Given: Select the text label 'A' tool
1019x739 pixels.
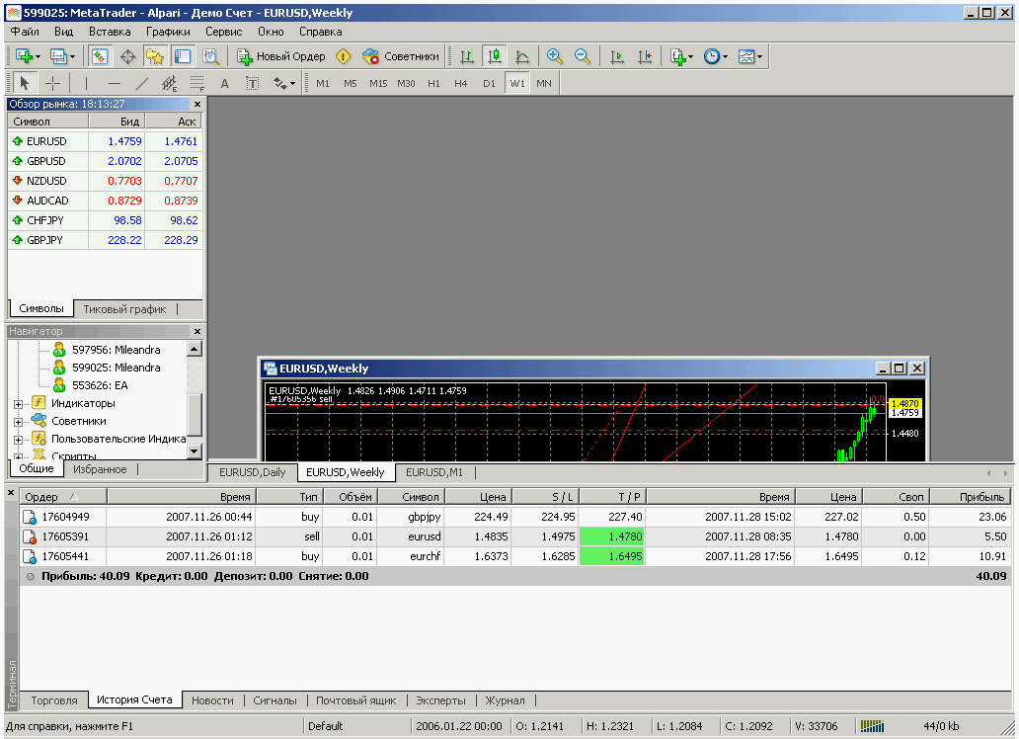Looking at the screenshot, I should [224, 83].
